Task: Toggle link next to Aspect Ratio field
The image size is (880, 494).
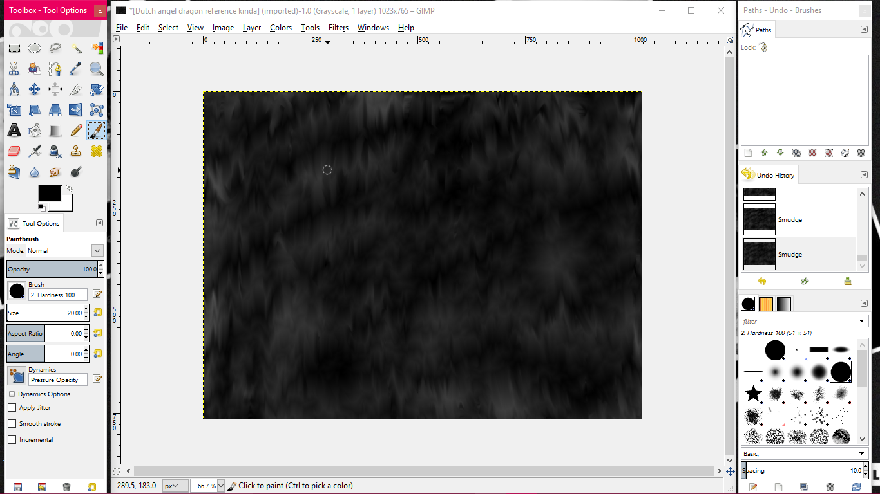Action: pos(97,333)
